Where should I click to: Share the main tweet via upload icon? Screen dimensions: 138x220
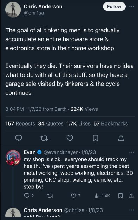point(121,138)
